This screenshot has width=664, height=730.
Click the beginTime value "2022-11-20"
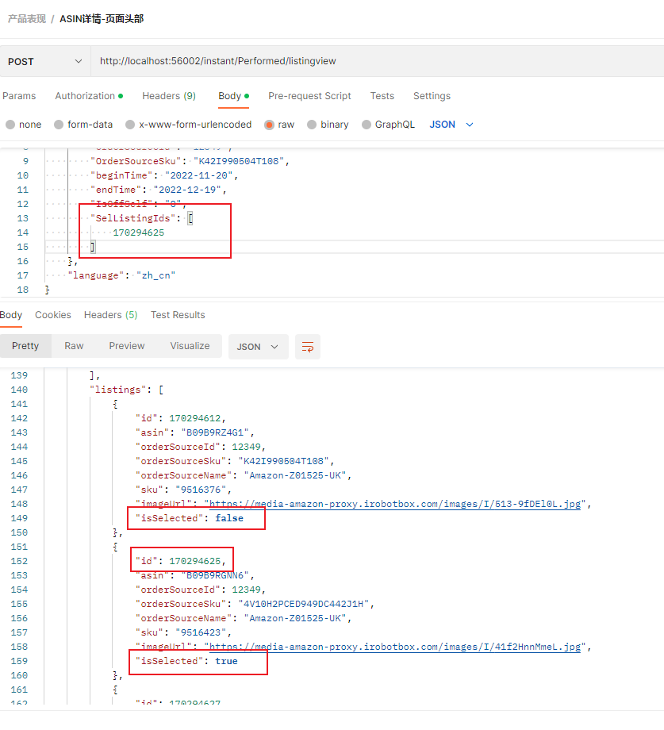[x=198, y=175]
